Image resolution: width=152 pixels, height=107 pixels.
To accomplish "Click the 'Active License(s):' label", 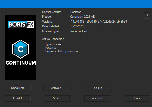I will pos(53,39).
